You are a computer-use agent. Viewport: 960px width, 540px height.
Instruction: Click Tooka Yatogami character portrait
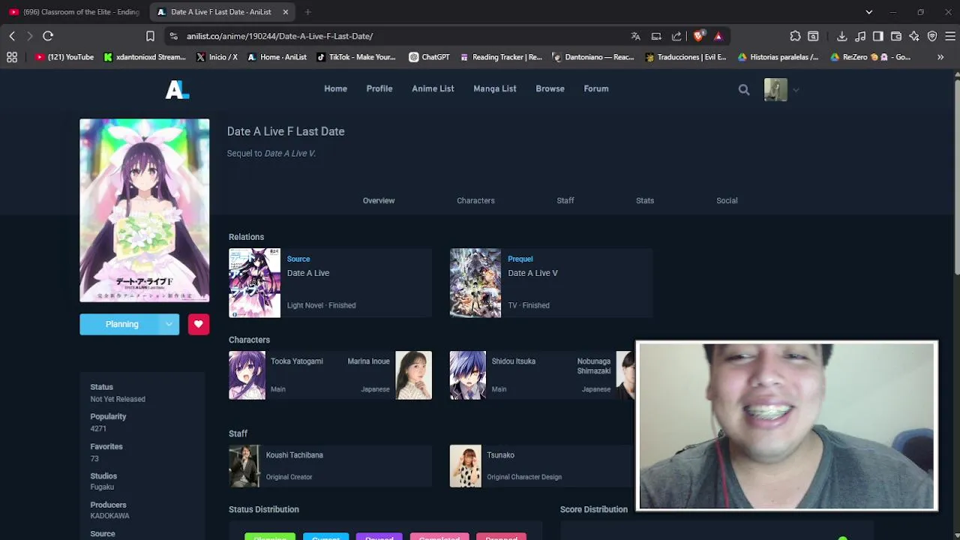click(247, 375)
